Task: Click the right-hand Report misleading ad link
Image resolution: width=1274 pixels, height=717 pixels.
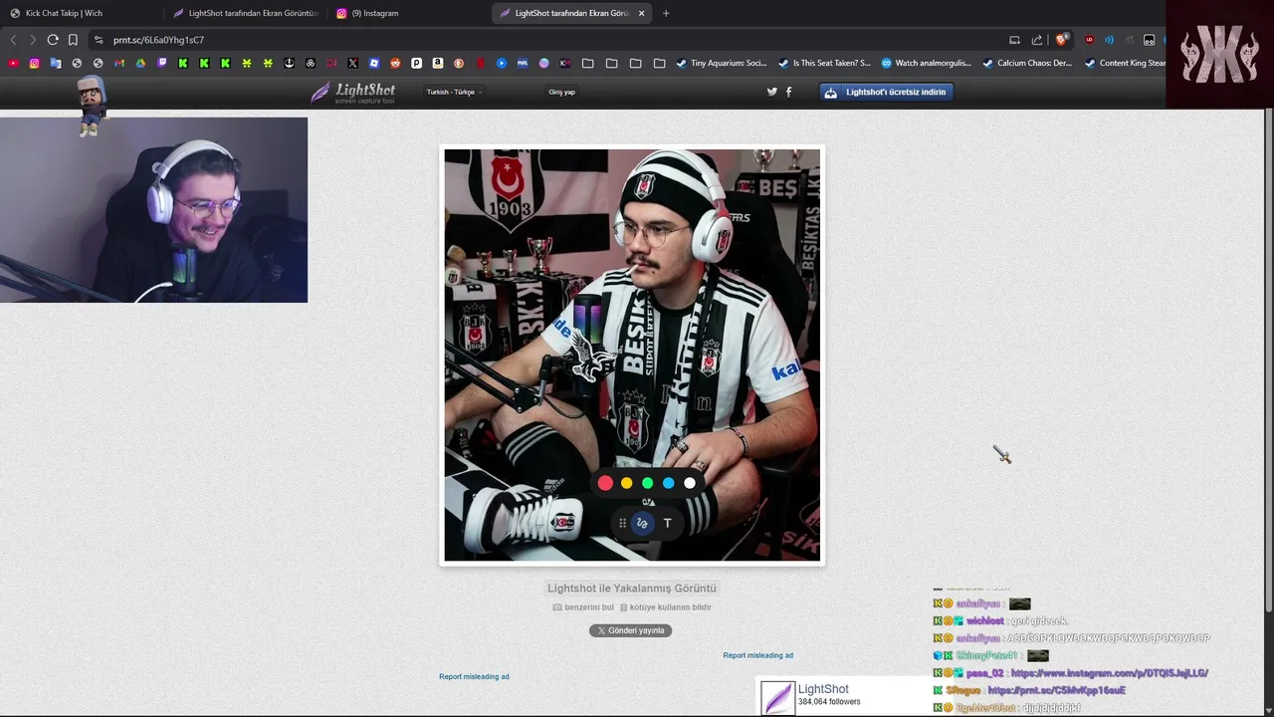Action: click(758, 655)
